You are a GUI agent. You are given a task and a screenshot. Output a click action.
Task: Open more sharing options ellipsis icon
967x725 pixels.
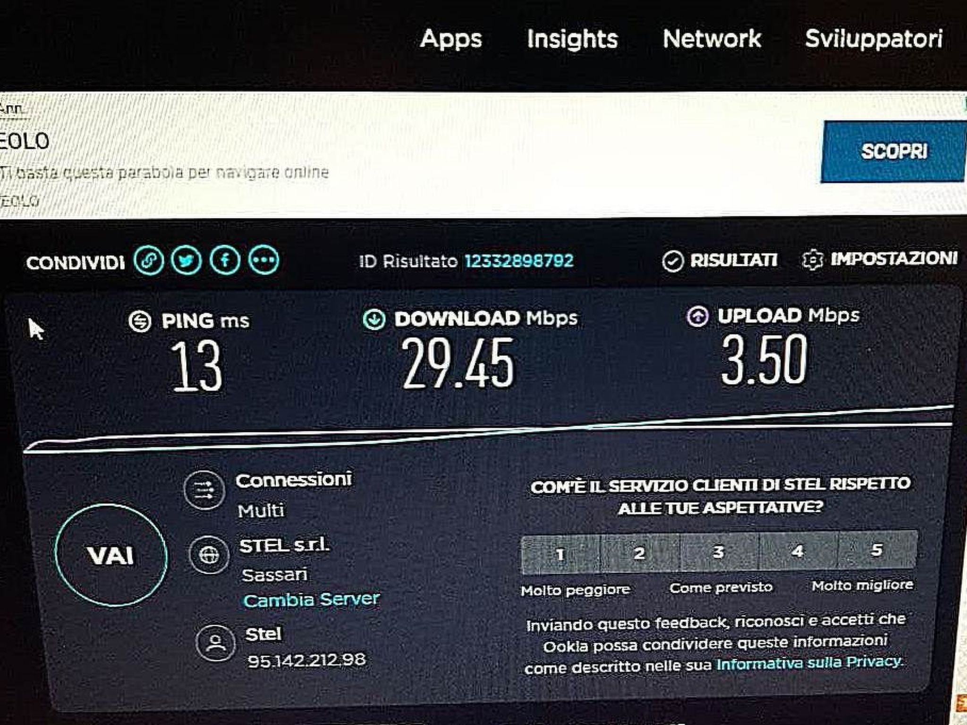[x=264, y=260]
